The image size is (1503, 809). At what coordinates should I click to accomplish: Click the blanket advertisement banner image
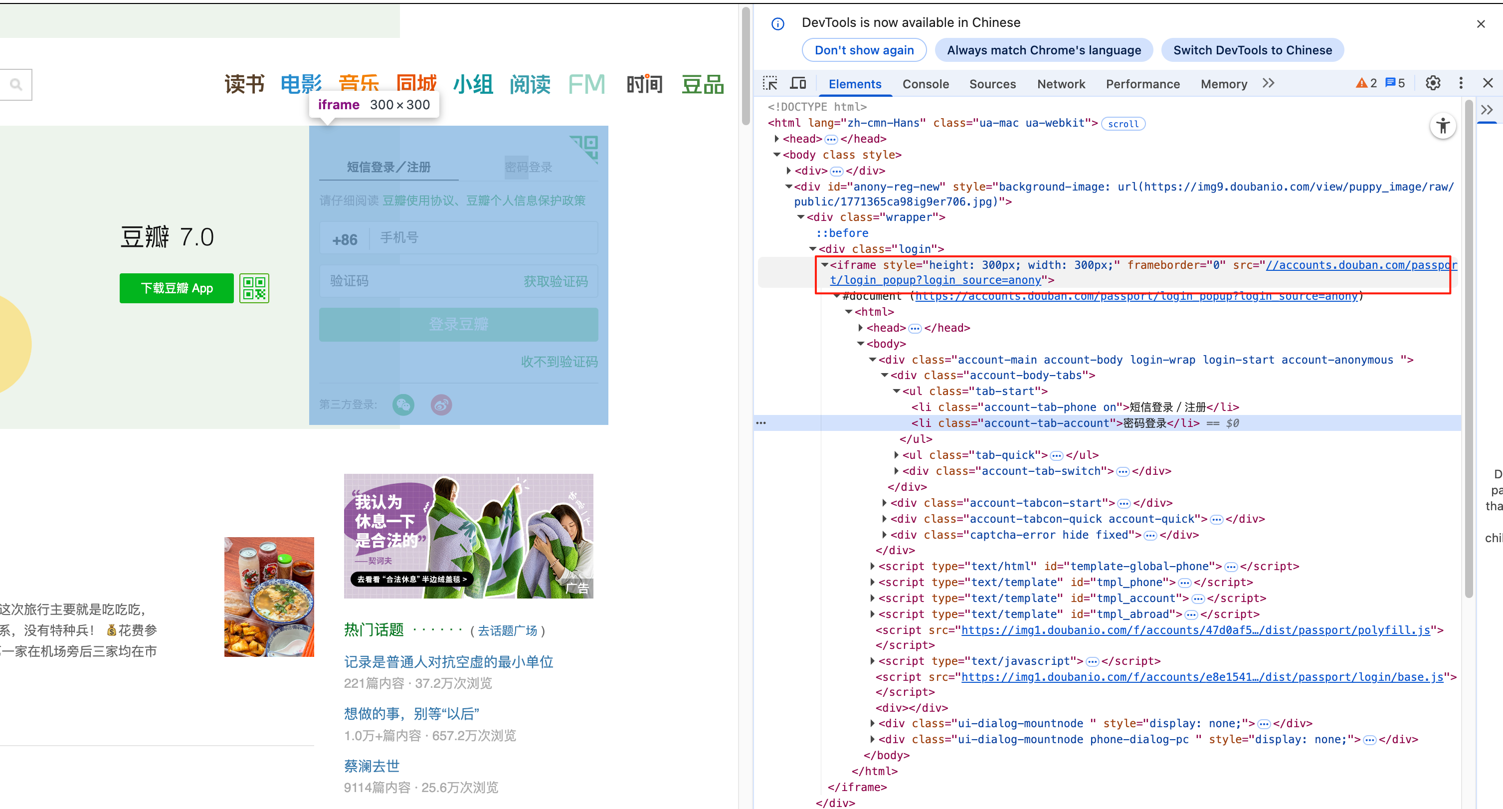pos(469,536)
